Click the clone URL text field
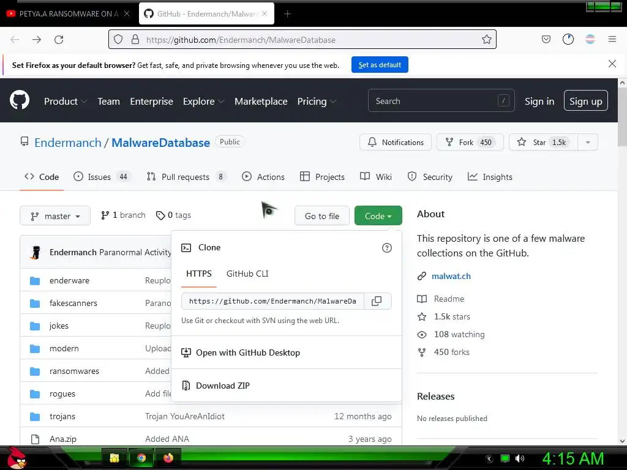The image size is (627, 470). [272, 301]
